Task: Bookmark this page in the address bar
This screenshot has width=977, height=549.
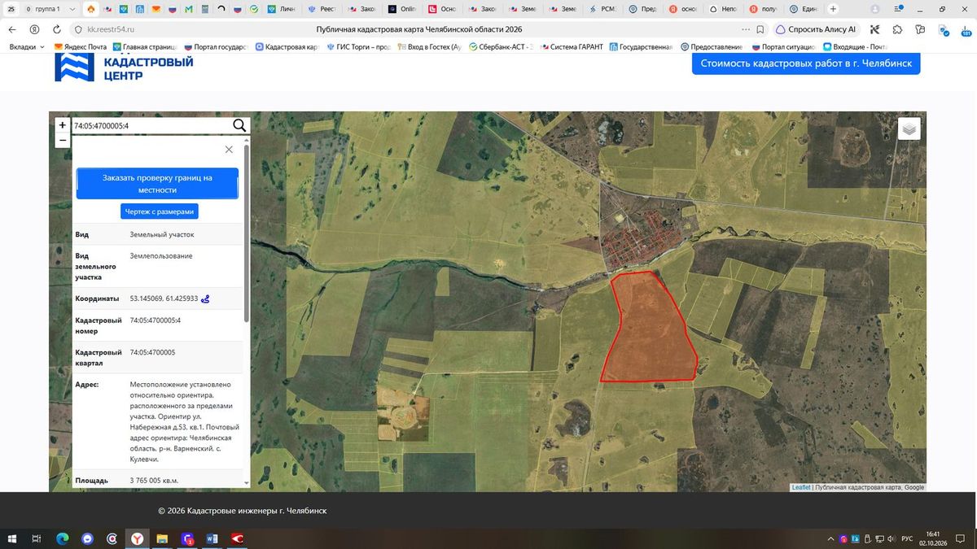Action: (760, 29)
